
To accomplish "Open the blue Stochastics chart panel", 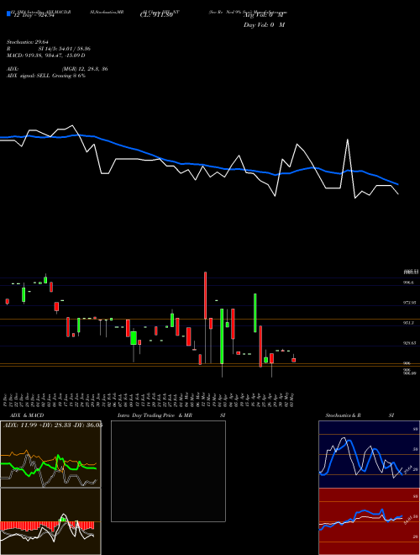I will [369, 454].
